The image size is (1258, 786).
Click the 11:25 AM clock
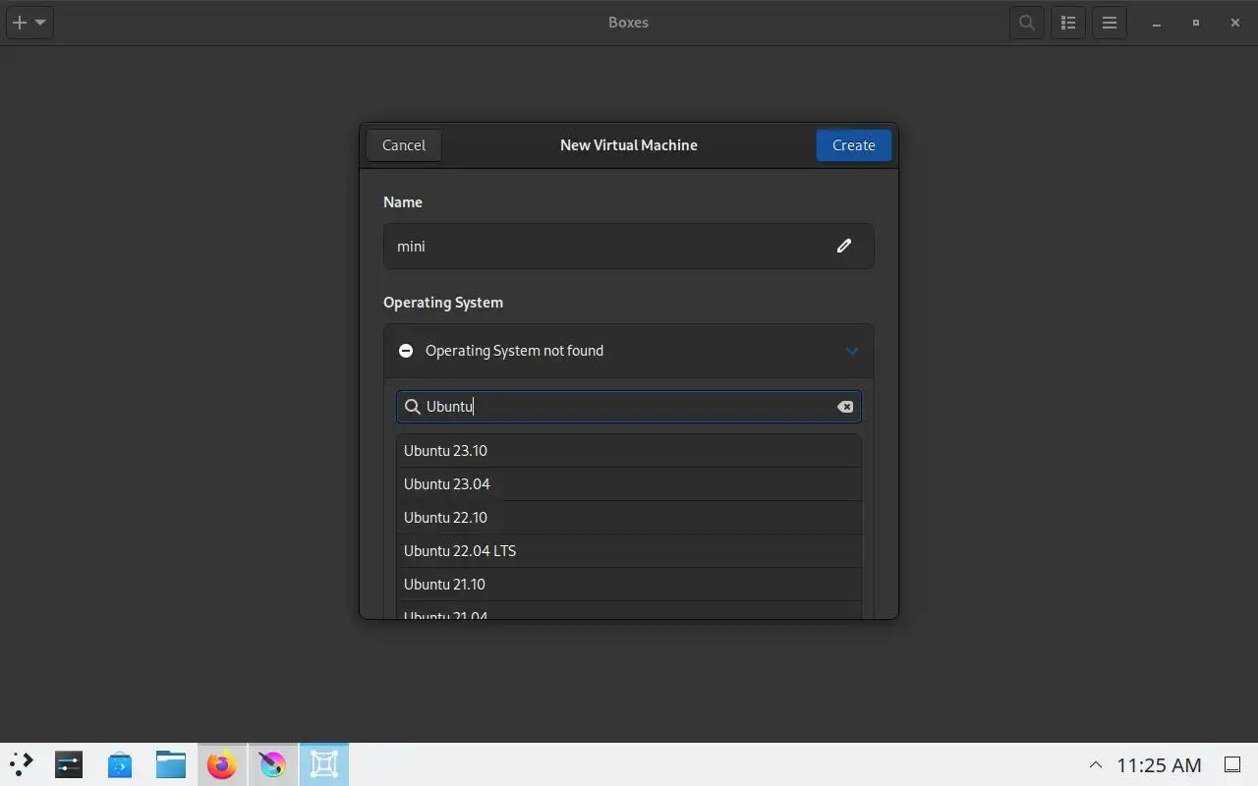coord(1159,764)
